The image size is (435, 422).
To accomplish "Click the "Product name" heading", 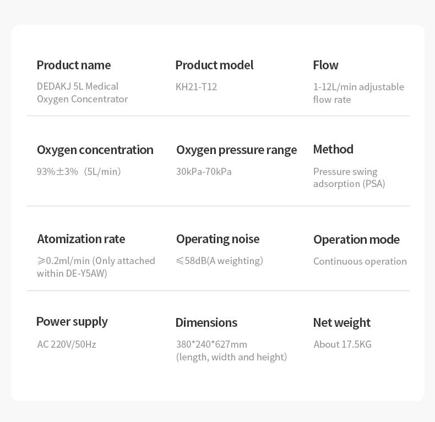I will pyautogui.click(x=73, y=65).
